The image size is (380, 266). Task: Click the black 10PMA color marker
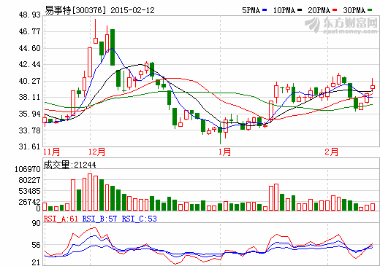point(300,10)
